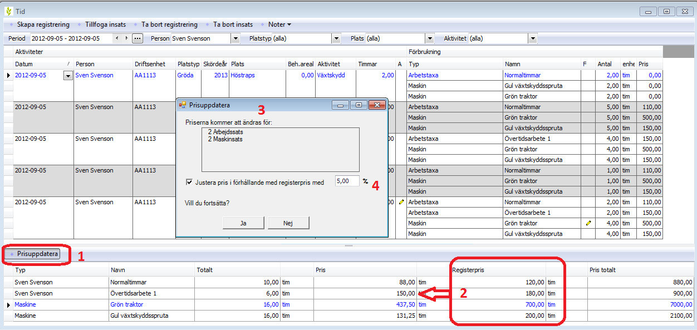
Task: Open period picker ellipsis button
Action: pyautogui.click(x=138, y=38)
